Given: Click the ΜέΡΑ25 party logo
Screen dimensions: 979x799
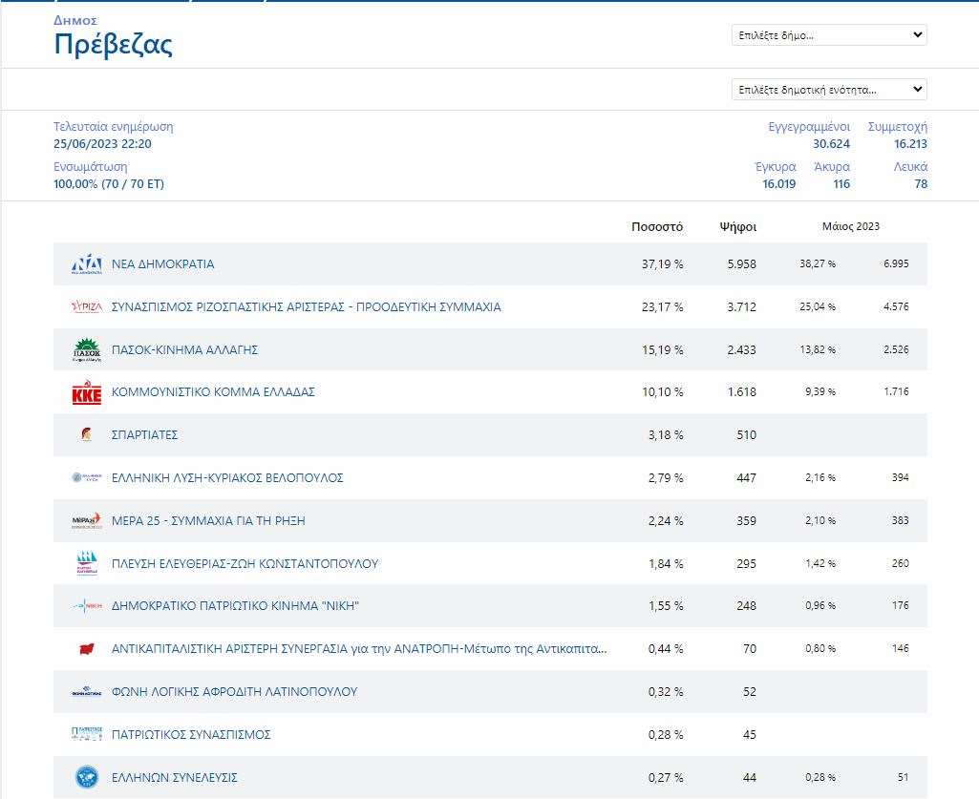Looking at the screenshot, I should coord(87,520).
